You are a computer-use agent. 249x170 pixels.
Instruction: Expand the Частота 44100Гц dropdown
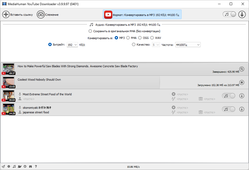(188, 45)
